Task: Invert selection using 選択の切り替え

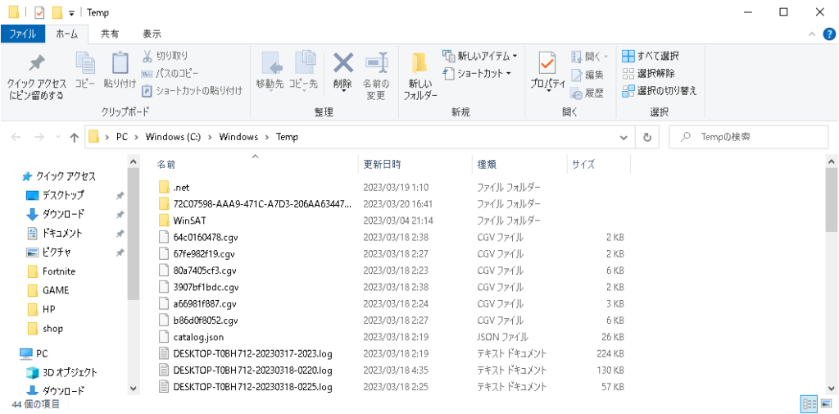Action: (x=660, y=90)
